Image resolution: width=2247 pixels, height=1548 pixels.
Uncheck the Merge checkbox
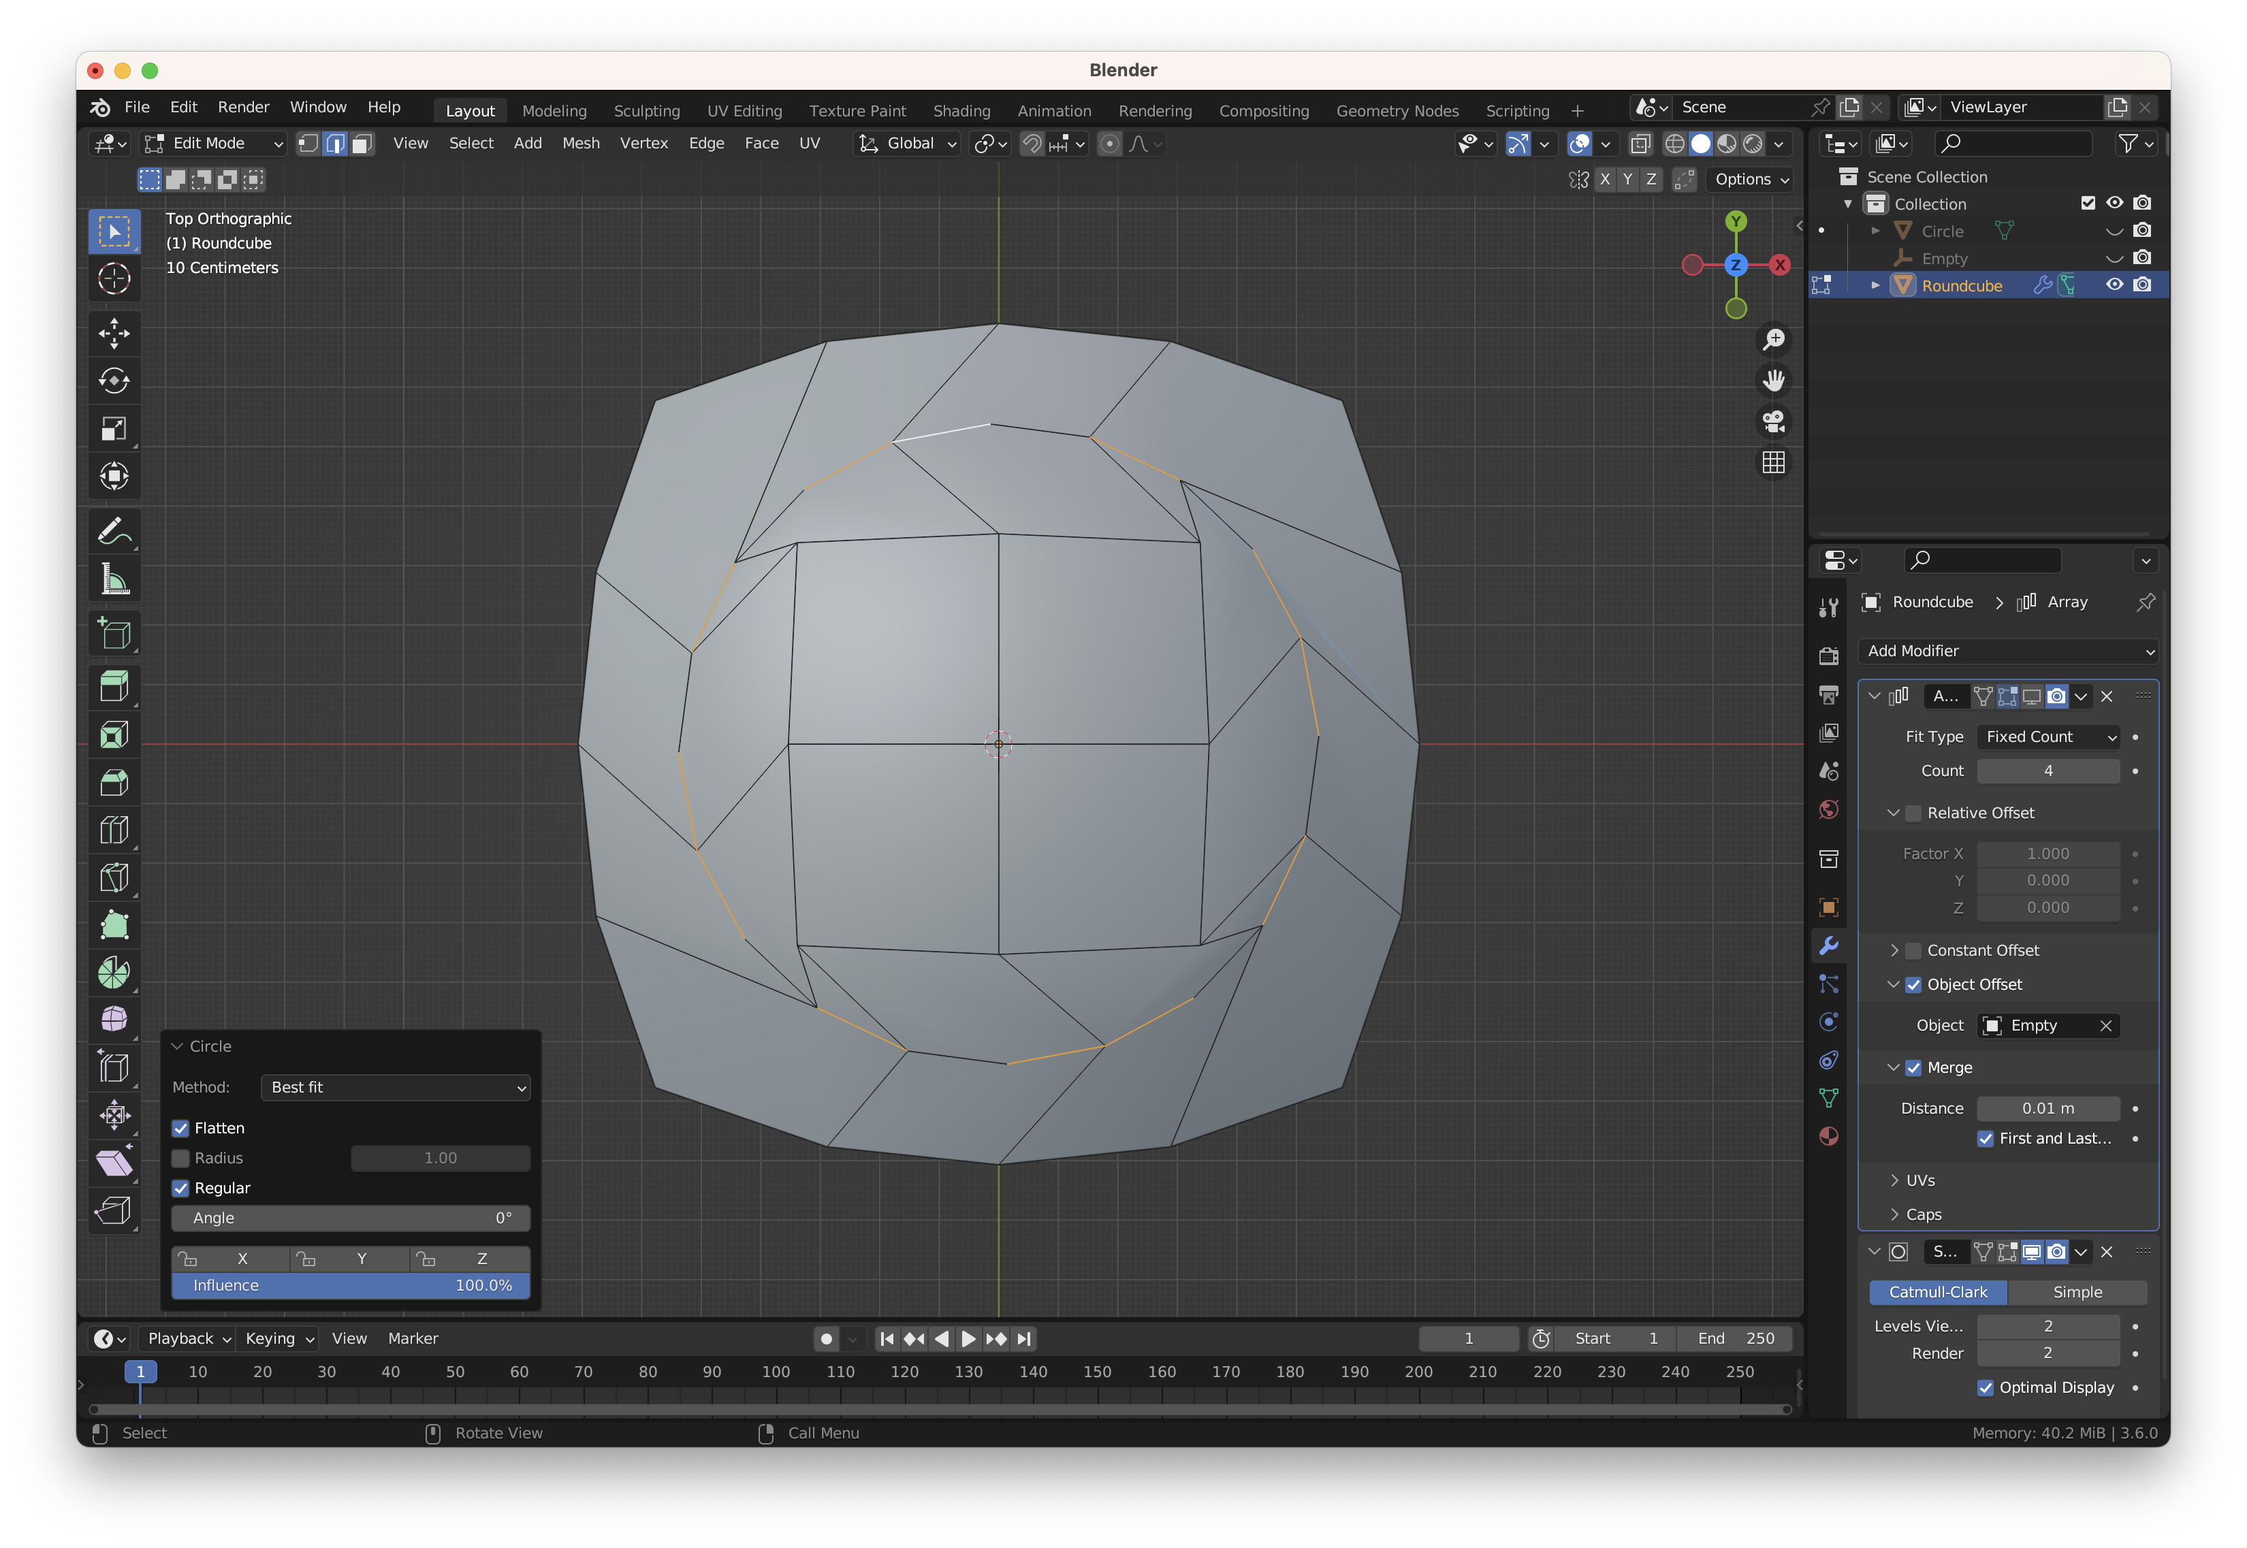pyautogui.click(x=1913, y=1068)
